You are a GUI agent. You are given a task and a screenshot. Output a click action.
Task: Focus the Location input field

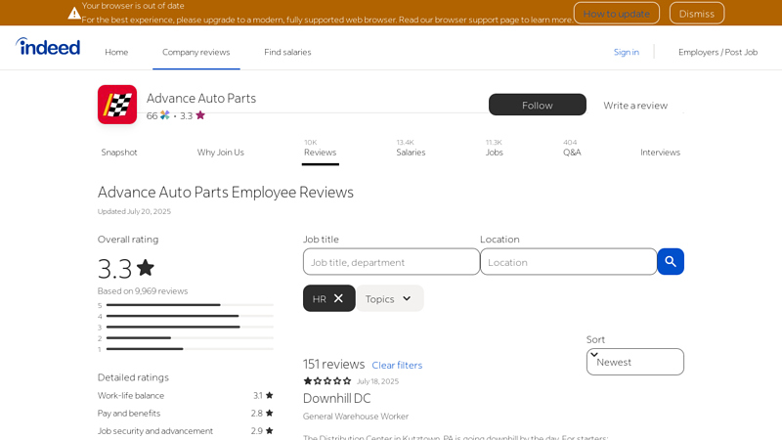(x=569, y=262)
